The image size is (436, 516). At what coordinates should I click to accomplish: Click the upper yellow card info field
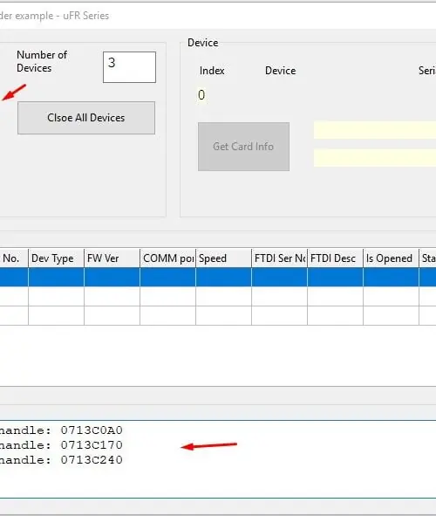(375, 130)
